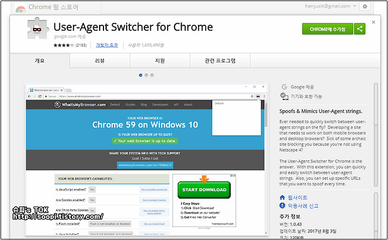Click the extension screenshot preview image
Image resolution: width=388 pixels, height=240 pixels.
point(147,159)
